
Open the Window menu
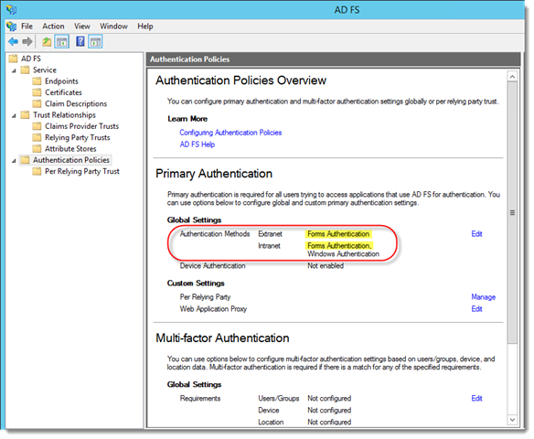113,27
